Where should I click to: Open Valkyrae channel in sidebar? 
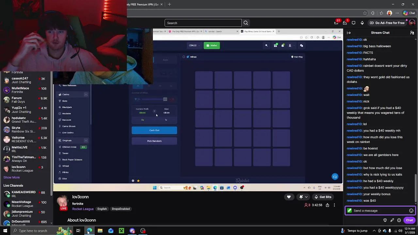click(x=26, y=139)
